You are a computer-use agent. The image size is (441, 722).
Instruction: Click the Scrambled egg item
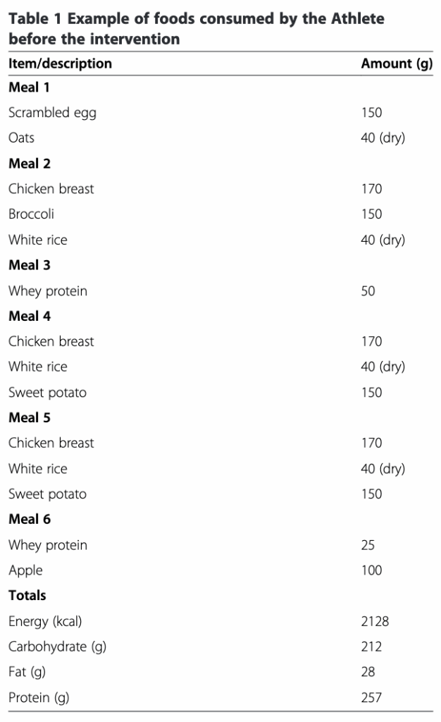52,113
